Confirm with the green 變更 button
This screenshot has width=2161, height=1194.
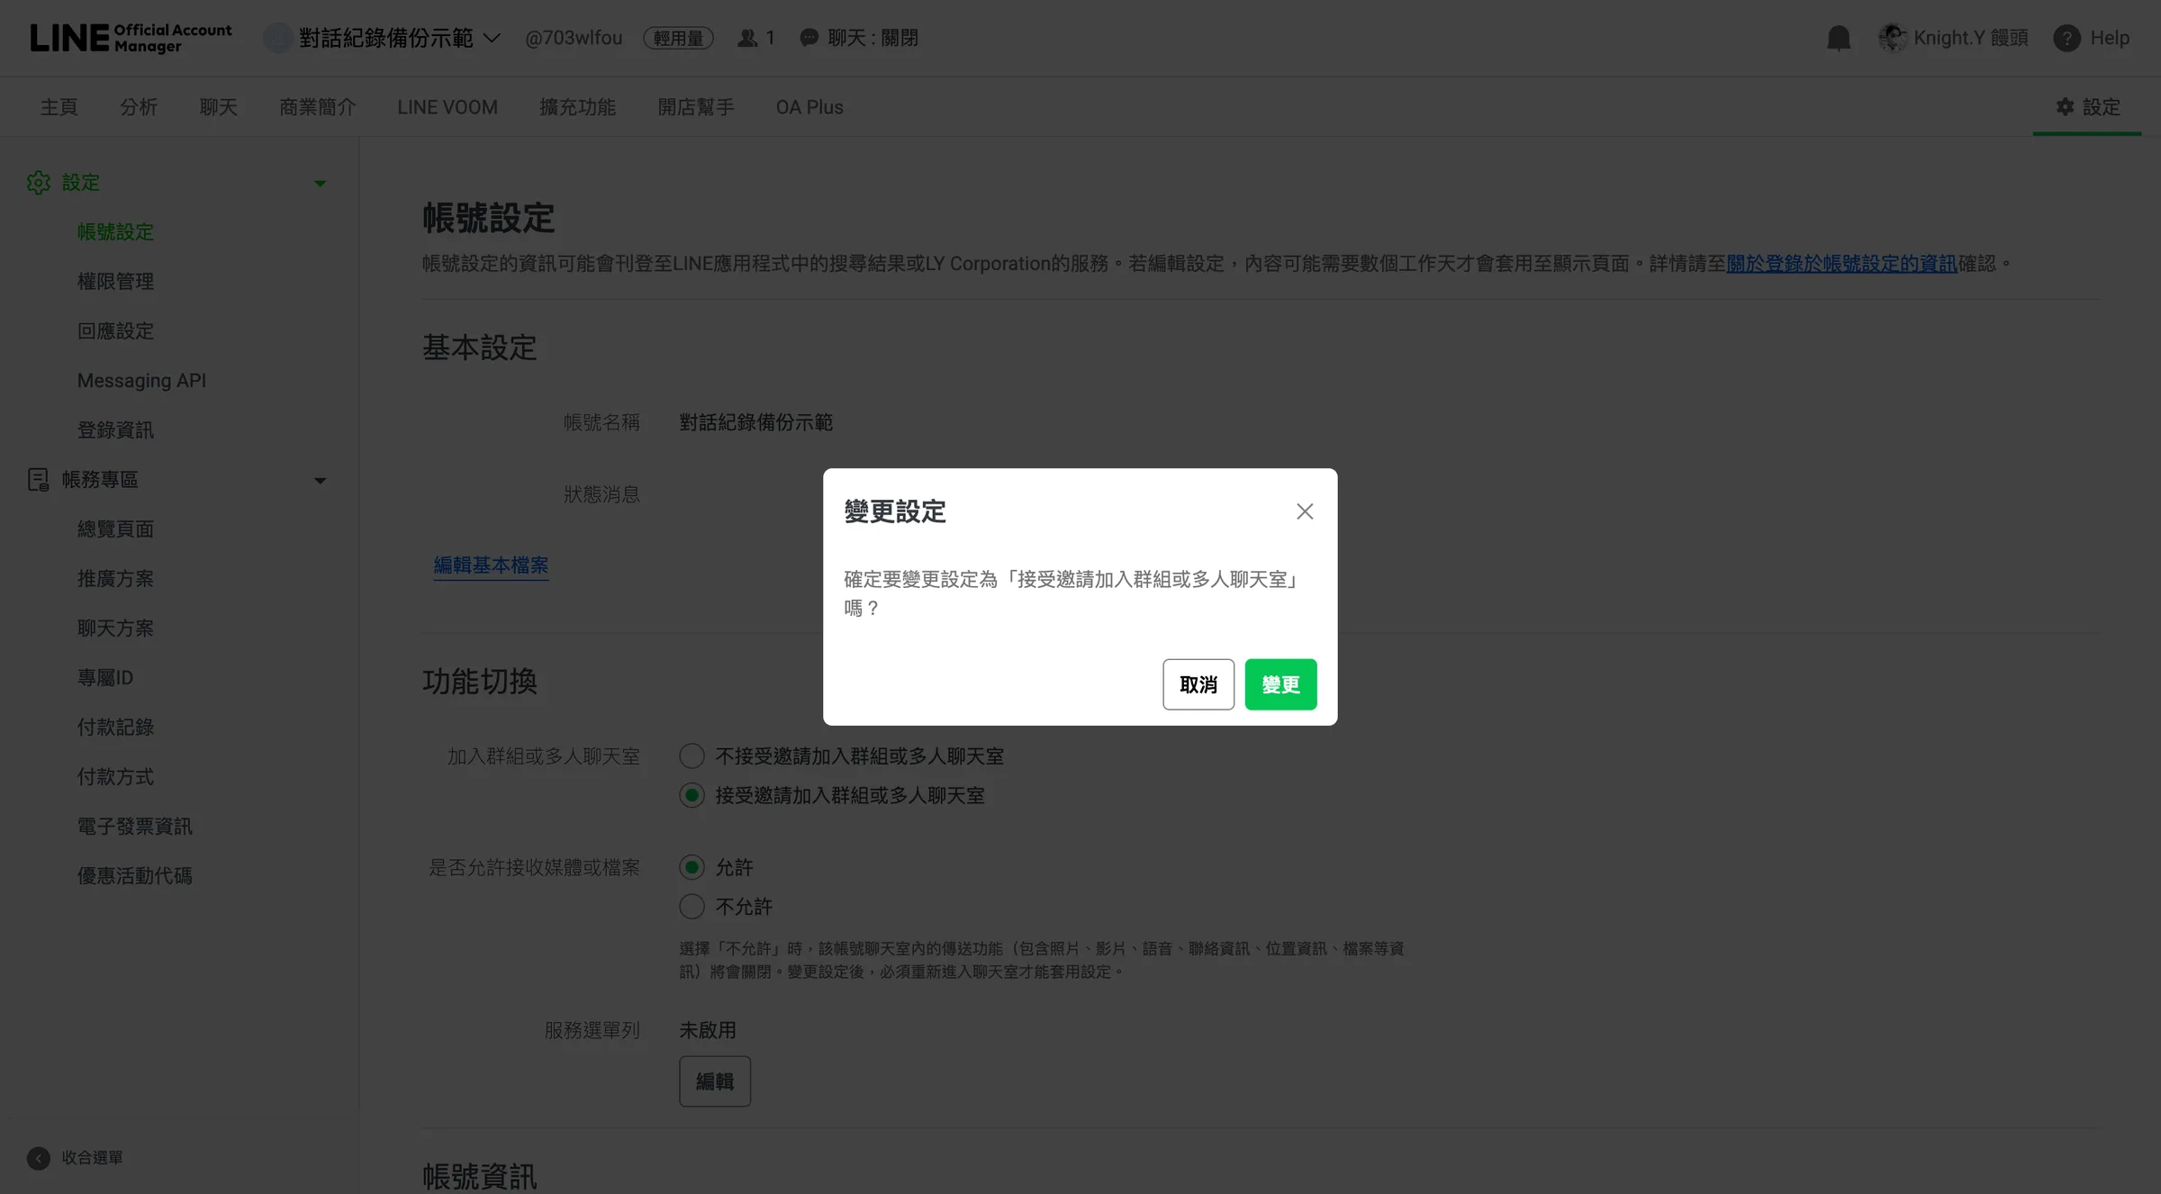click(1280, 684)
